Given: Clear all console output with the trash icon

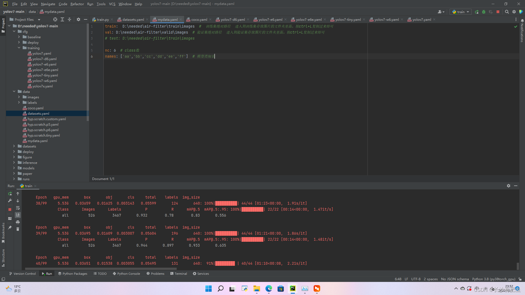Looking at the screenshot, I should pyautogui.click(x=18, y=229).
